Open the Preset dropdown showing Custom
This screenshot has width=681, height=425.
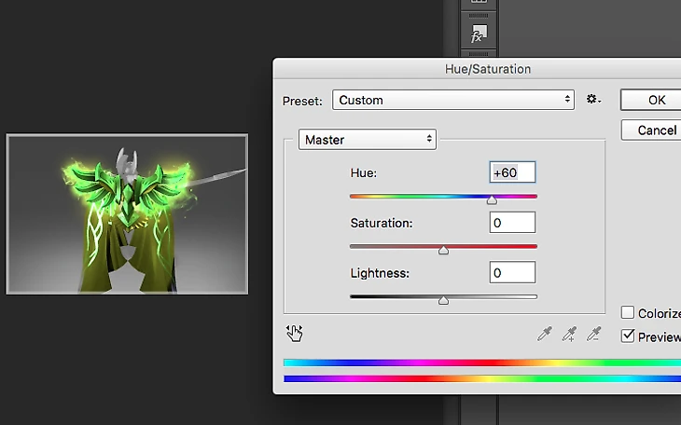click(x=452, y=100)
